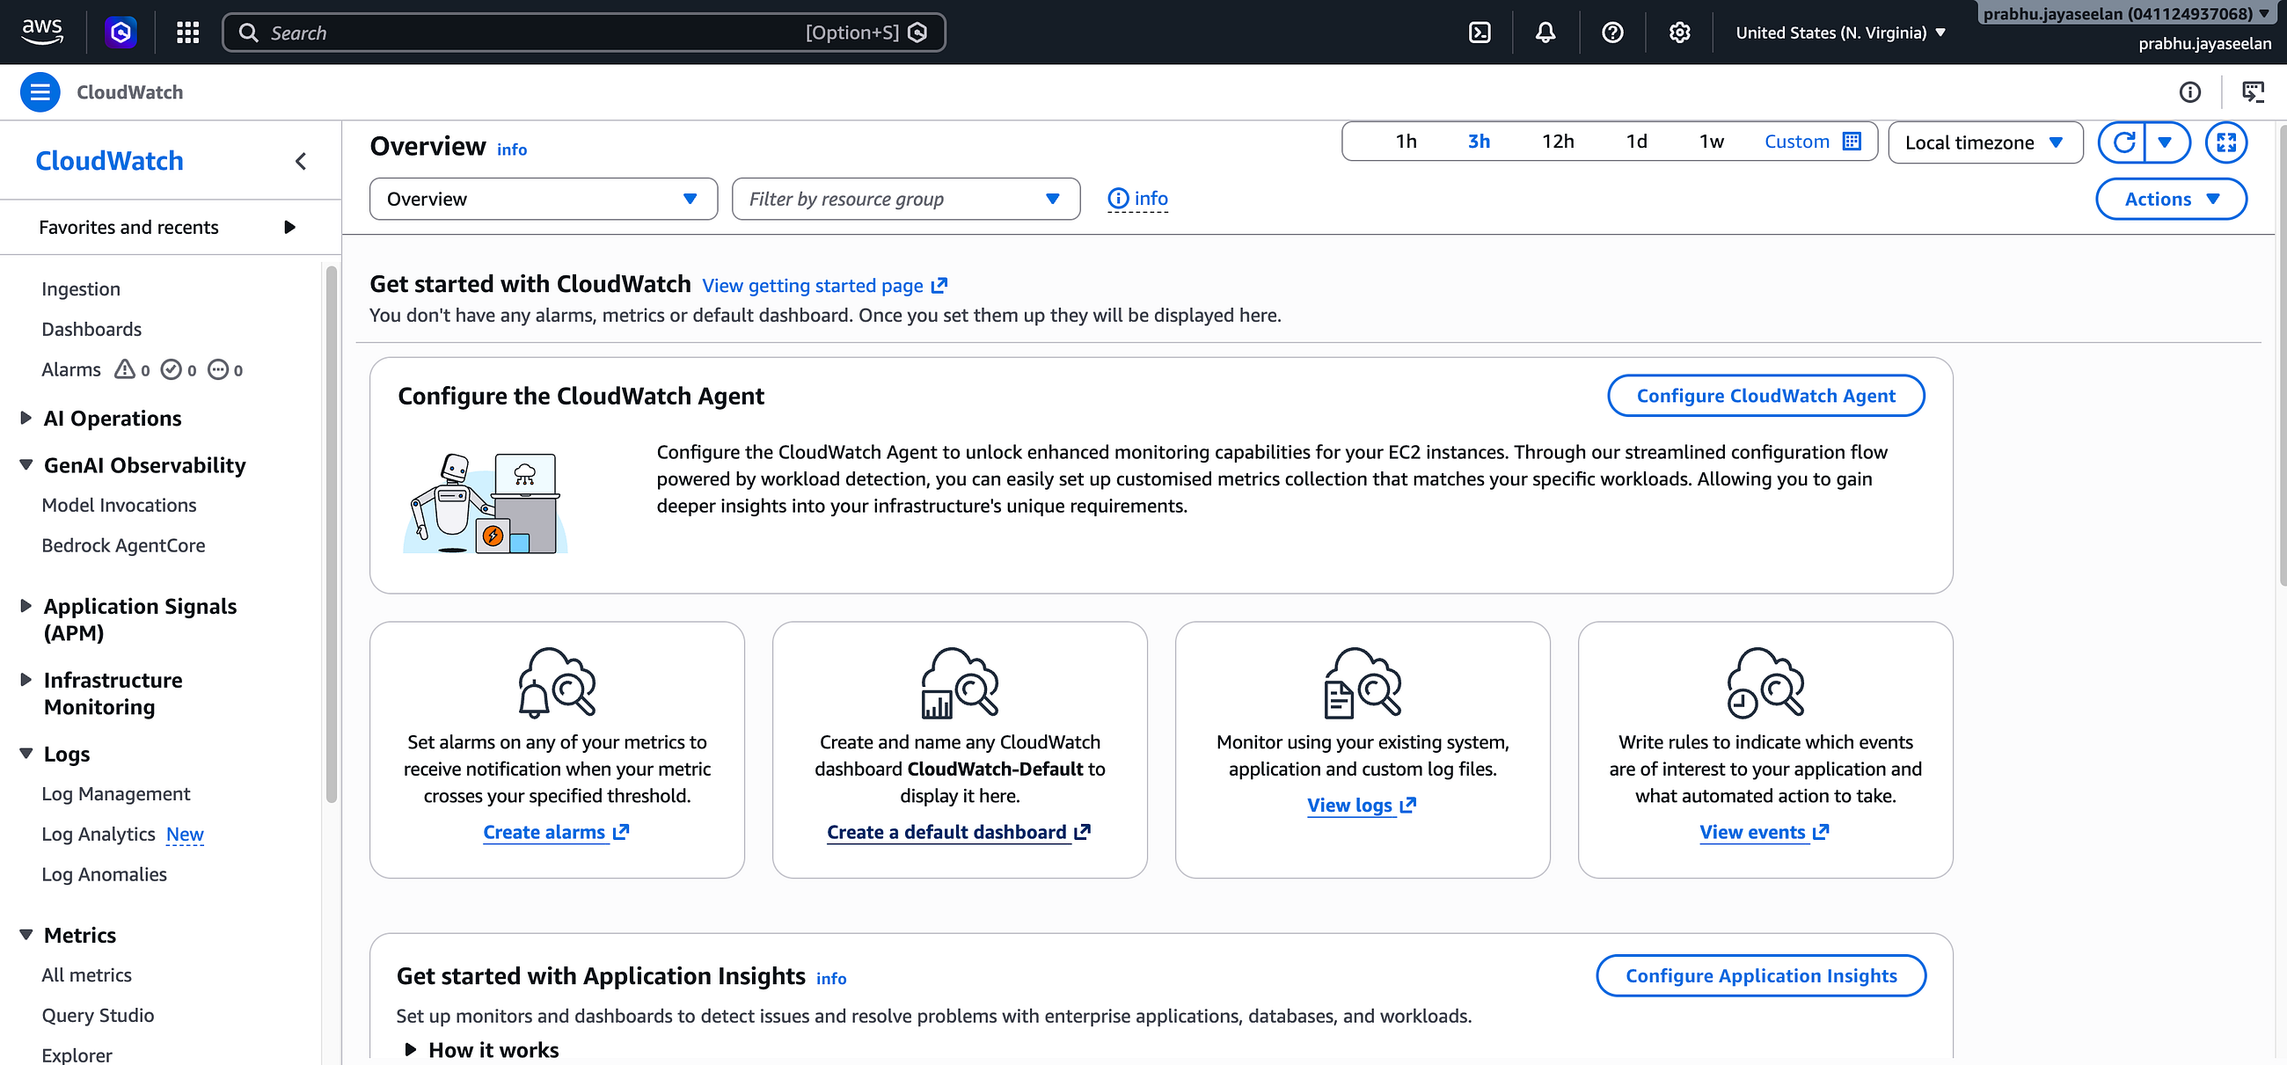2287x1065 pixels.
Task: Expand AI Operations section
Action: point(26,417)
